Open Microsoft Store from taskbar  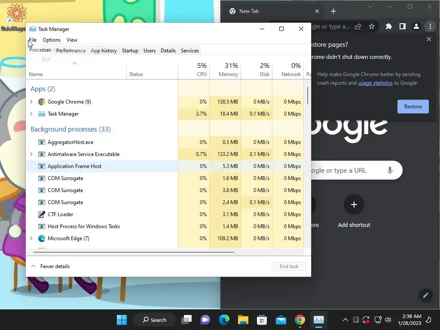(262, 320)
